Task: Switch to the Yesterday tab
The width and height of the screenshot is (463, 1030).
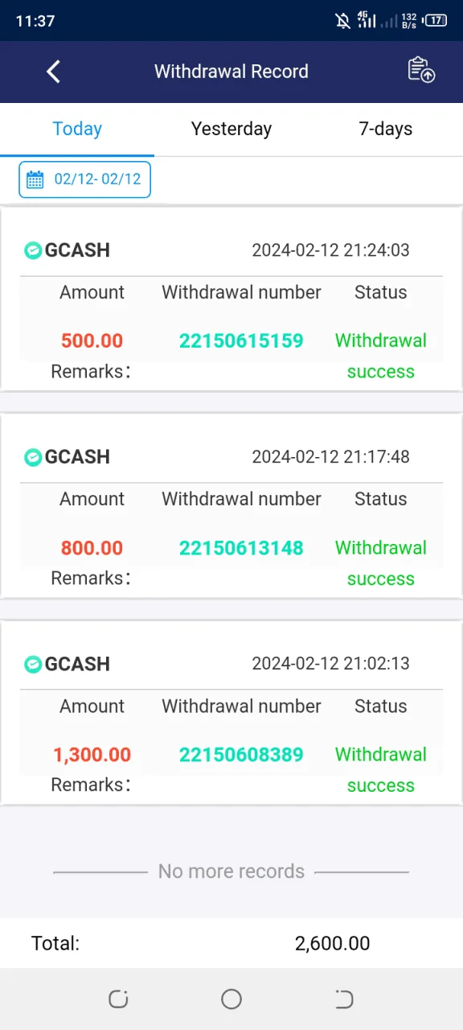Action: [x=231, y=129]
